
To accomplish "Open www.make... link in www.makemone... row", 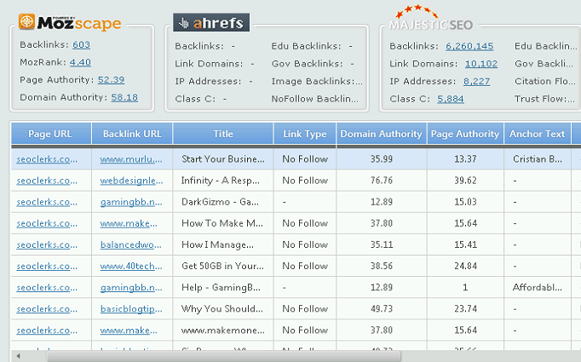I will (129, 330).
